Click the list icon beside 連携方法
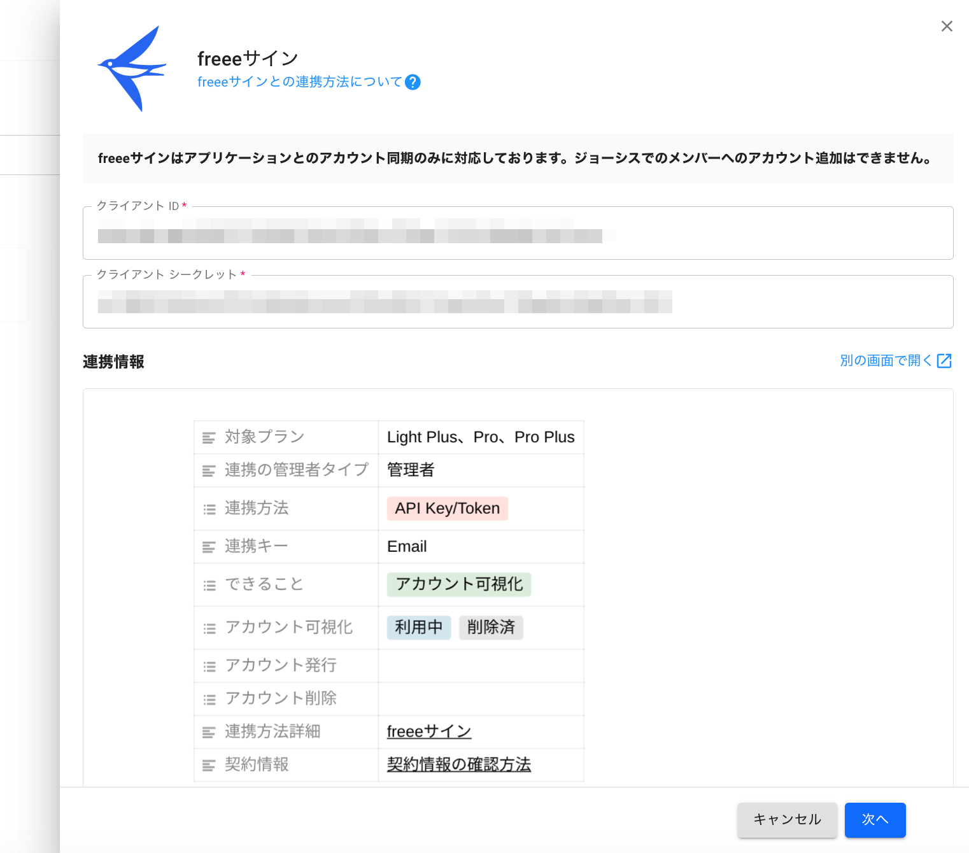Image resolution: width=969 pixels, height=853 pixels. (209, 509)
